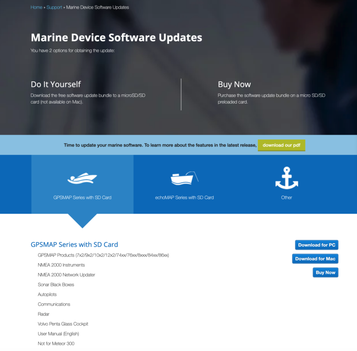Click 'Purchase the software update bundle' text
The image size is (357, 351).
click(x=271, y=99)
